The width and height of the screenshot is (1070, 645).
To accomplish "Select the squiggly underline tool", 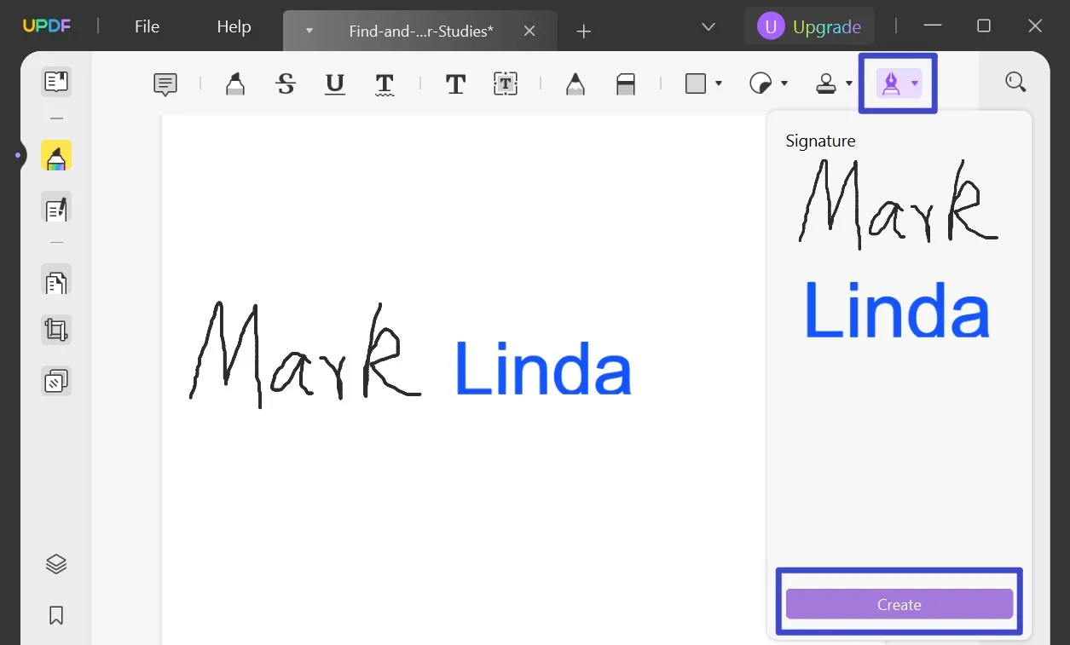I will click(385, 84).
